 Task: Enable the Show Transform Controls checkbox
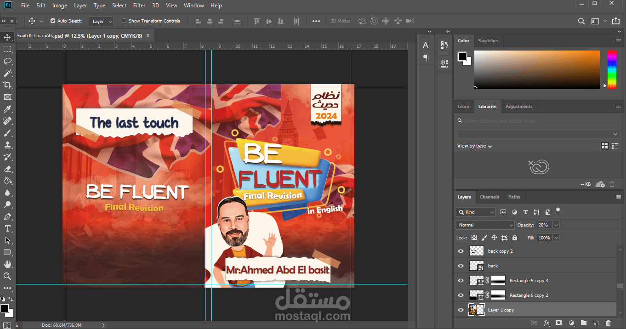pyautogui.click(x=124, y=21)
